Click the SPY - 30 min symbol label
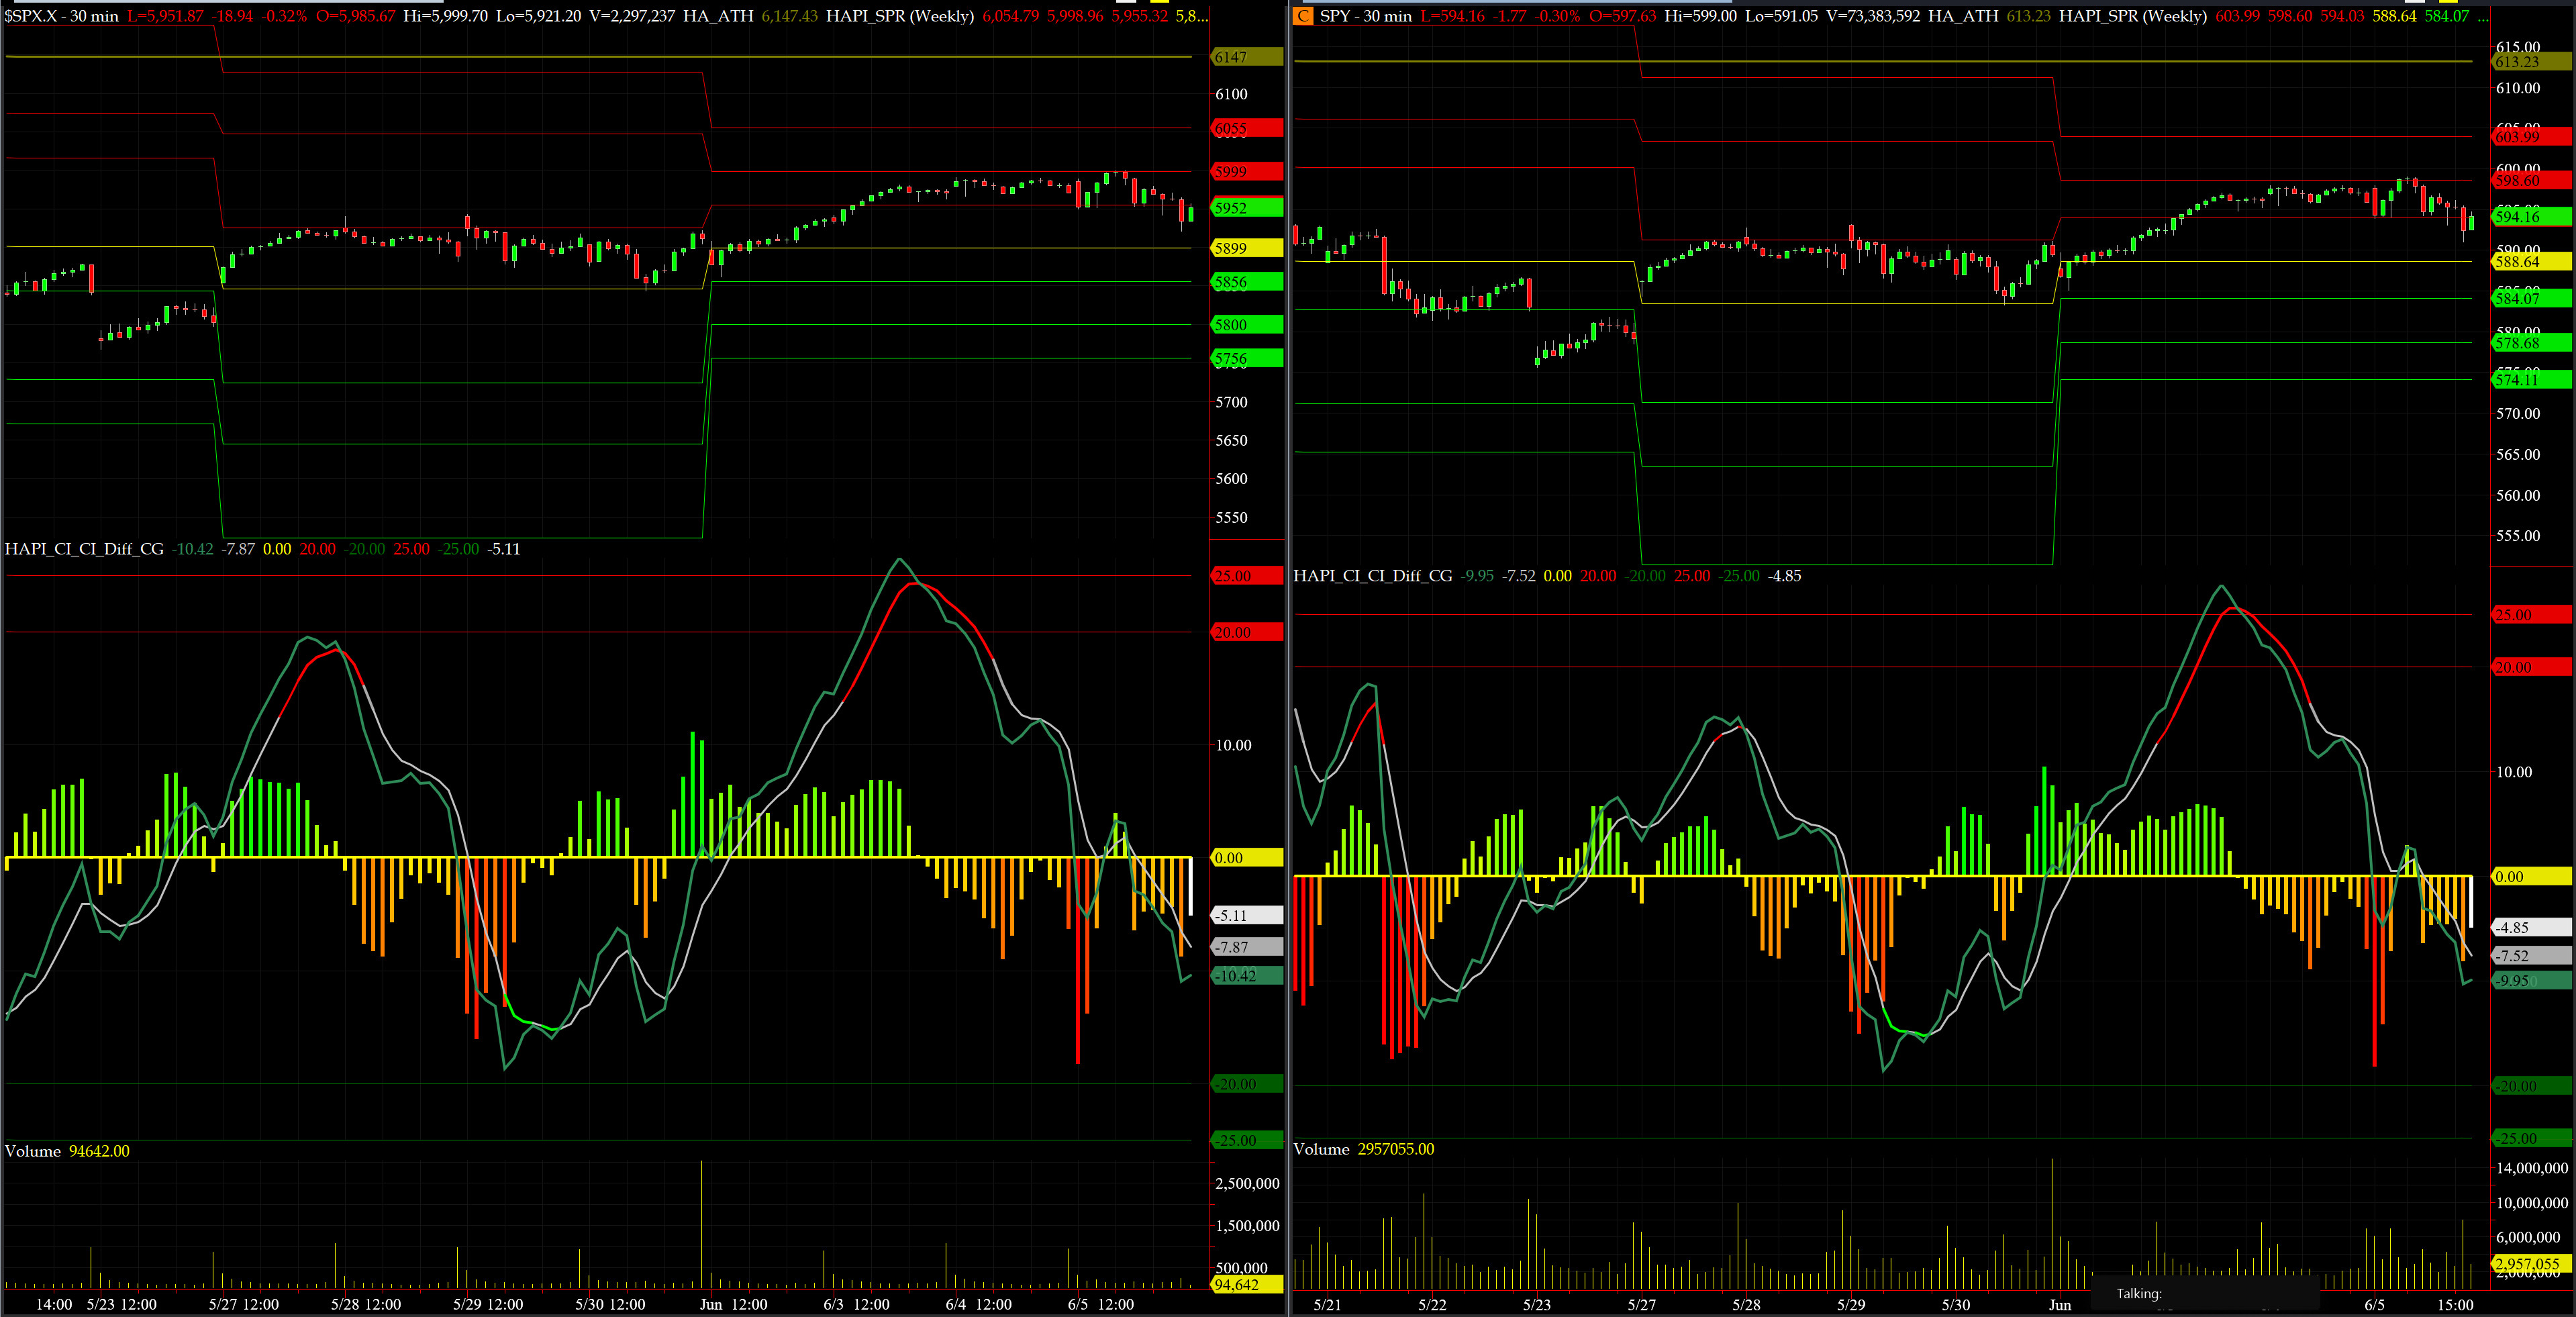 pos(1365,16)
